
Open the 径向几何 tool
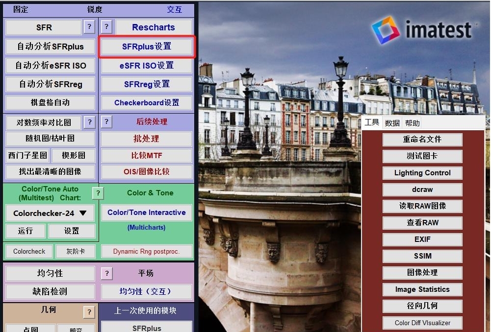[x=422, y=306]
